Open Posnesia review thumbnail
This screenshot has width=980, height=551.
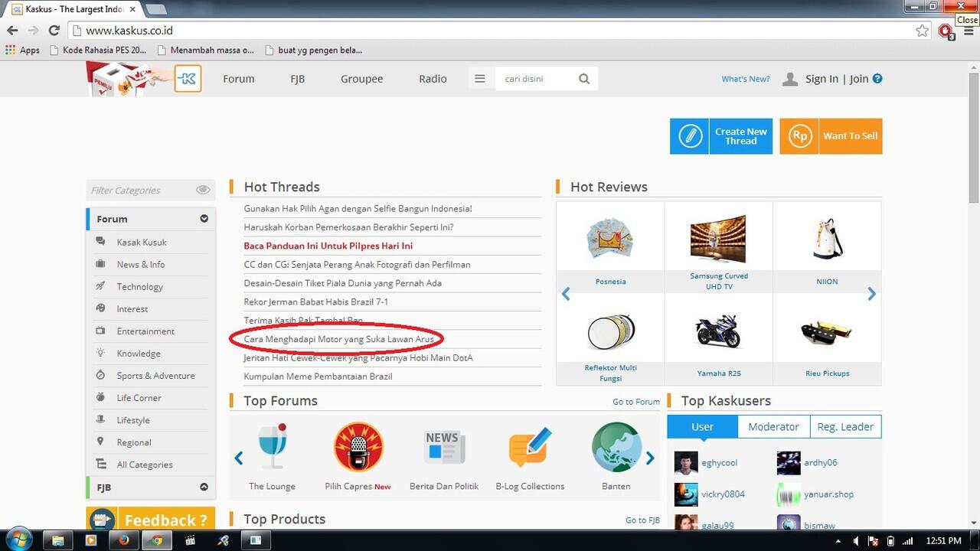(x=610, y=239)
